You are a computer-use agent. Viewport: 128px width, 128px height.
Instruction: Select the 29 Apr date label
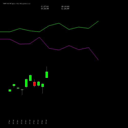(x=42, y=122)
